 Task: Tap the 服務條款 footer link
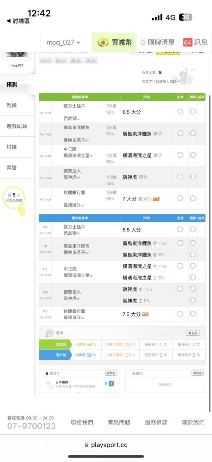(156, 422)
